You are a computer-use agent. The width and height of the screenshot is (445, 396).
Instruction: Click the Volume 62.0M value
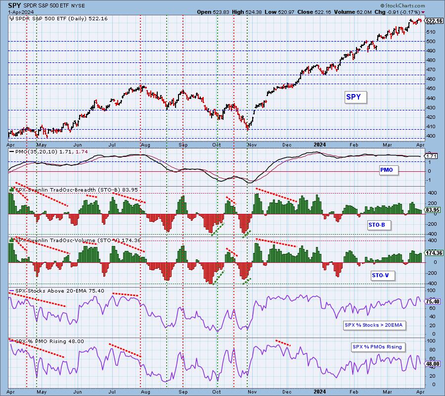[353, 12]
